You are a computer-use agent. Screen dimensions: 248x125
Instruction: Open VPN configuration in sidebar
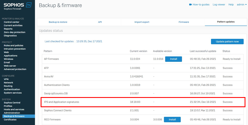(x=6, y=79)
